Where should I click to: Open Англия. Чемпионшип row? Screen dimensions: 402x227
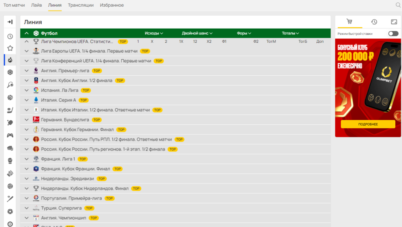[x=175, y=218]
